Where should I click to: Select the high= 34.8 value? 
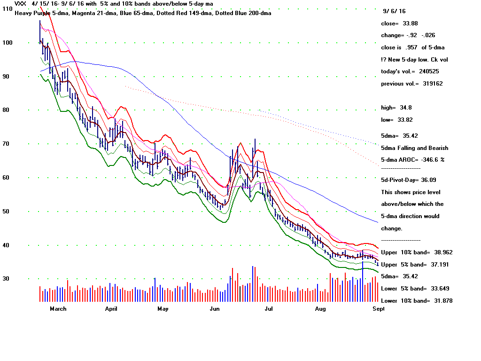click(x=396, y=108)
